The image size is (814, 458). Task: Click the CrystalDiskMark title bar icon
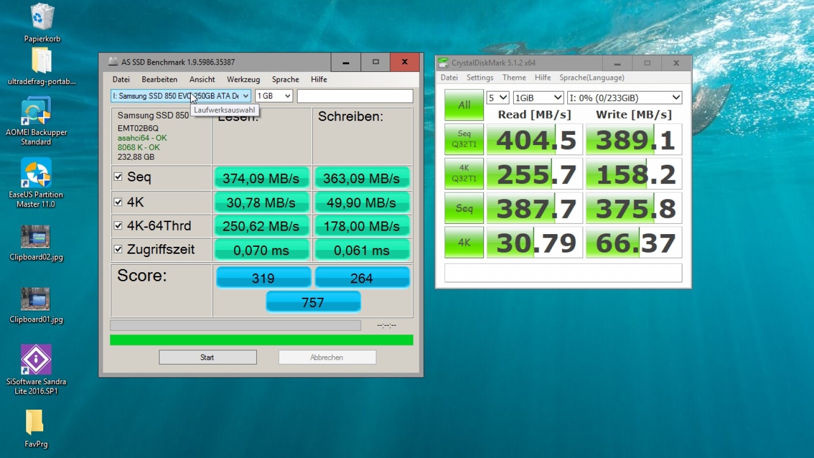click(443, 63)
